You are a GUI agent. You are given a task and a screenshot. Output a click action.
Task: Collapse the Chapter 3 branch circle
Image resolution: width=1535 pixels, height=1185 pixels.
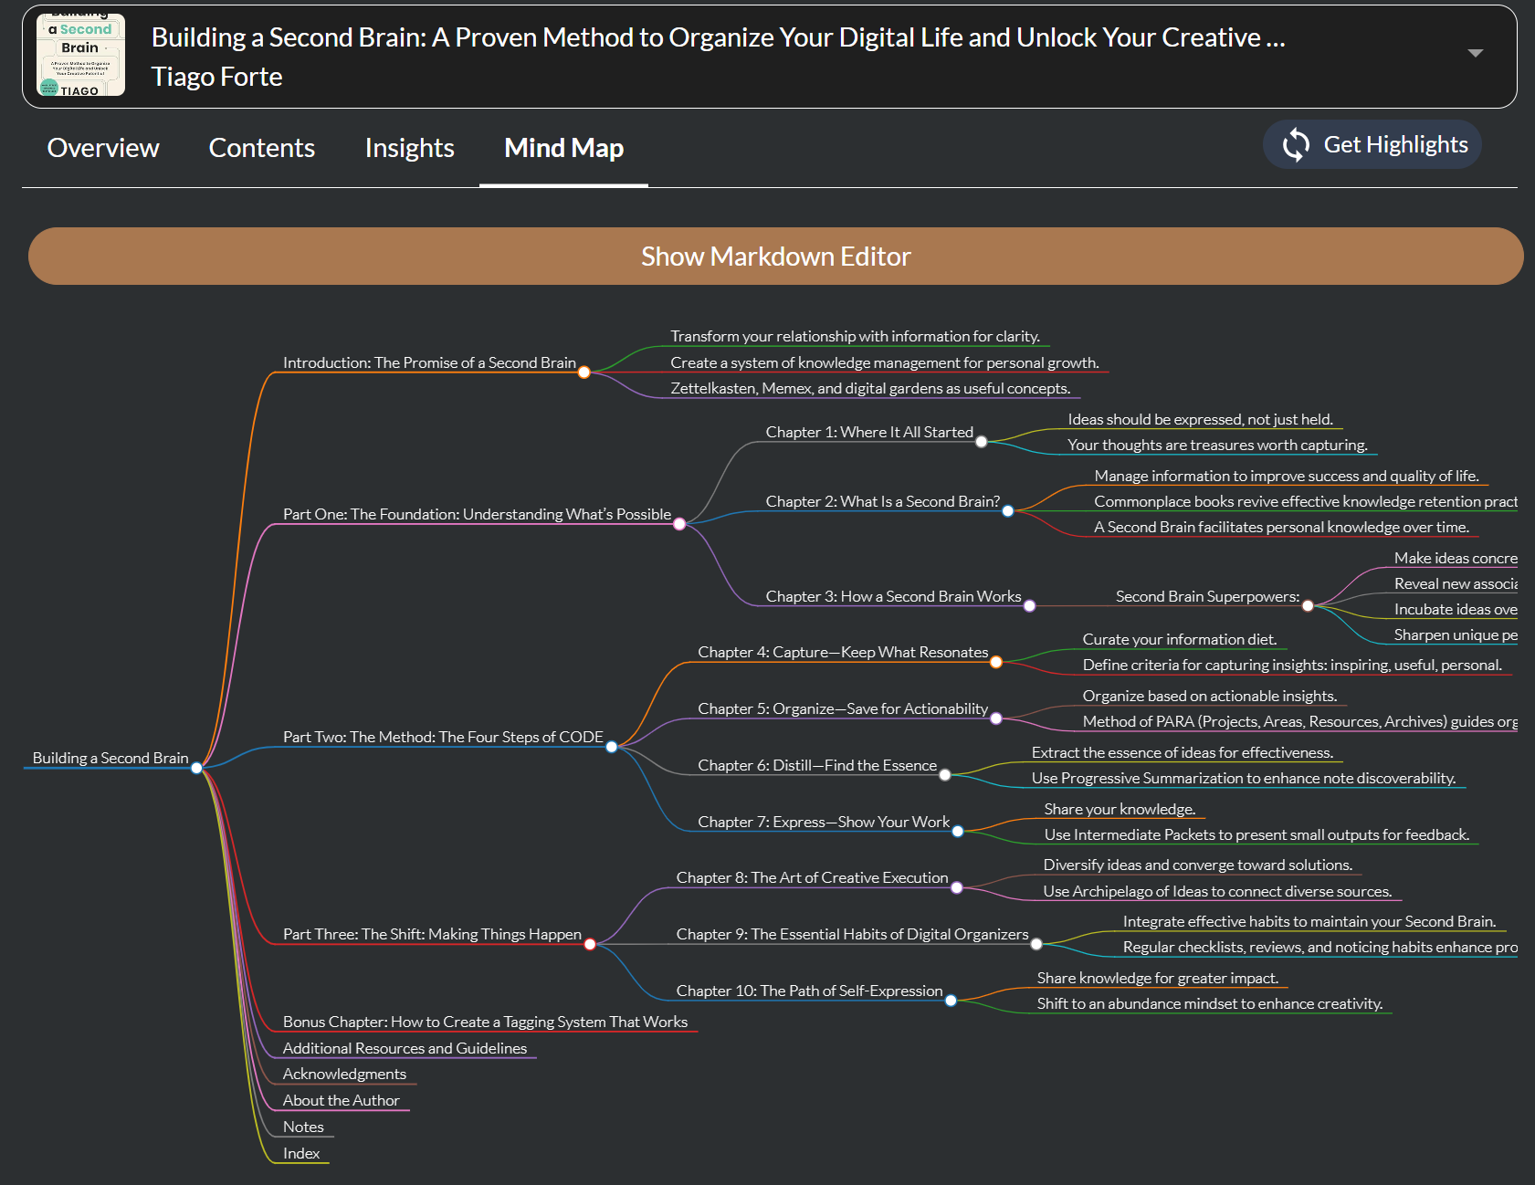[x=1030, y=605]
